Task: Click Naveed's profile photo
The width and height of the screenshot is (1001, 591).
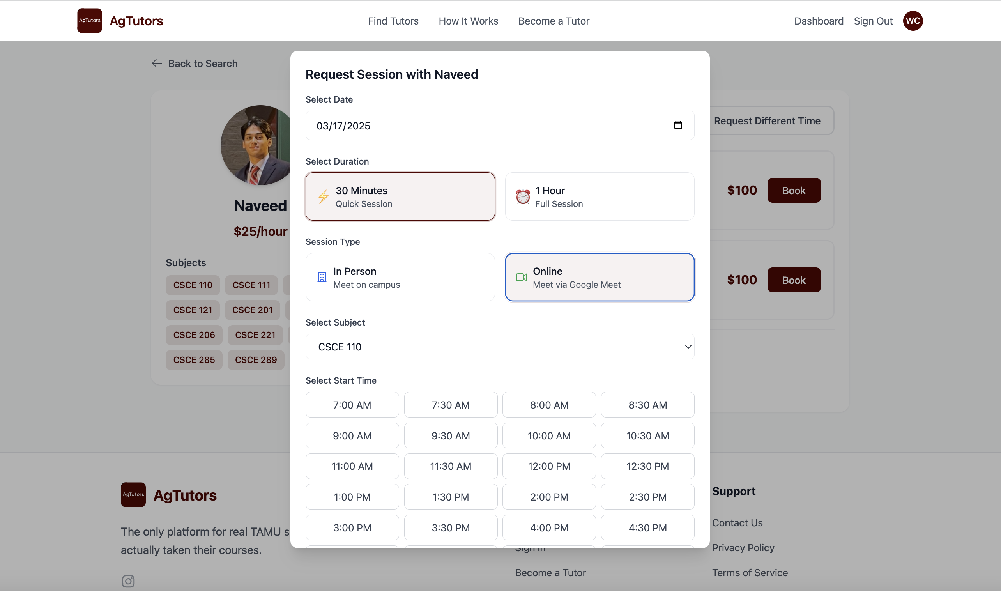Action: click(256, 145)
